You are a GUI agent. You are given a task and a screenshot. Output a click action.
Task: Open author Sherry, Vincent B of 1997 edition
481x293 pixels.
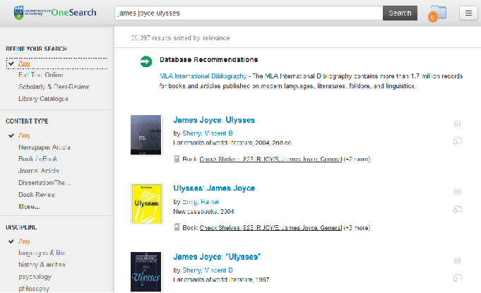pyautogui.click(x=208, y=270)
